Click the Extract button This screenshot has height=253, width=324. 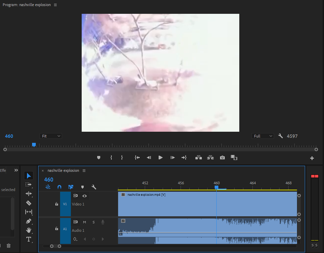210,158
